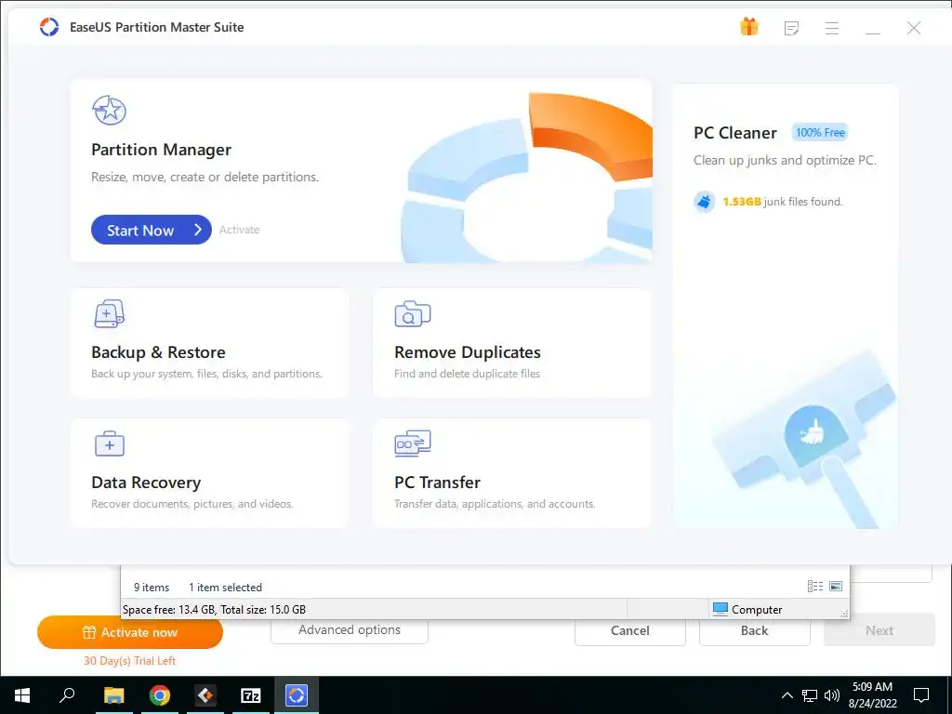952x714 pixels.
Task: Click the PC Cleaner heading
Action: tap(735, 133)
